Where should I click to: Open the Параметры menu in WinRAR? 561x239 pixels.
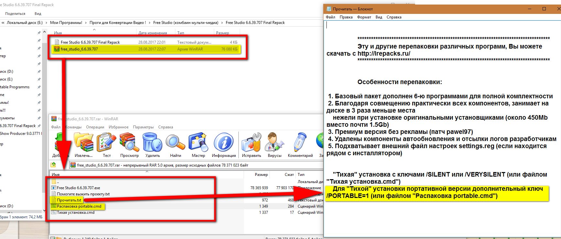coord(143,127)
